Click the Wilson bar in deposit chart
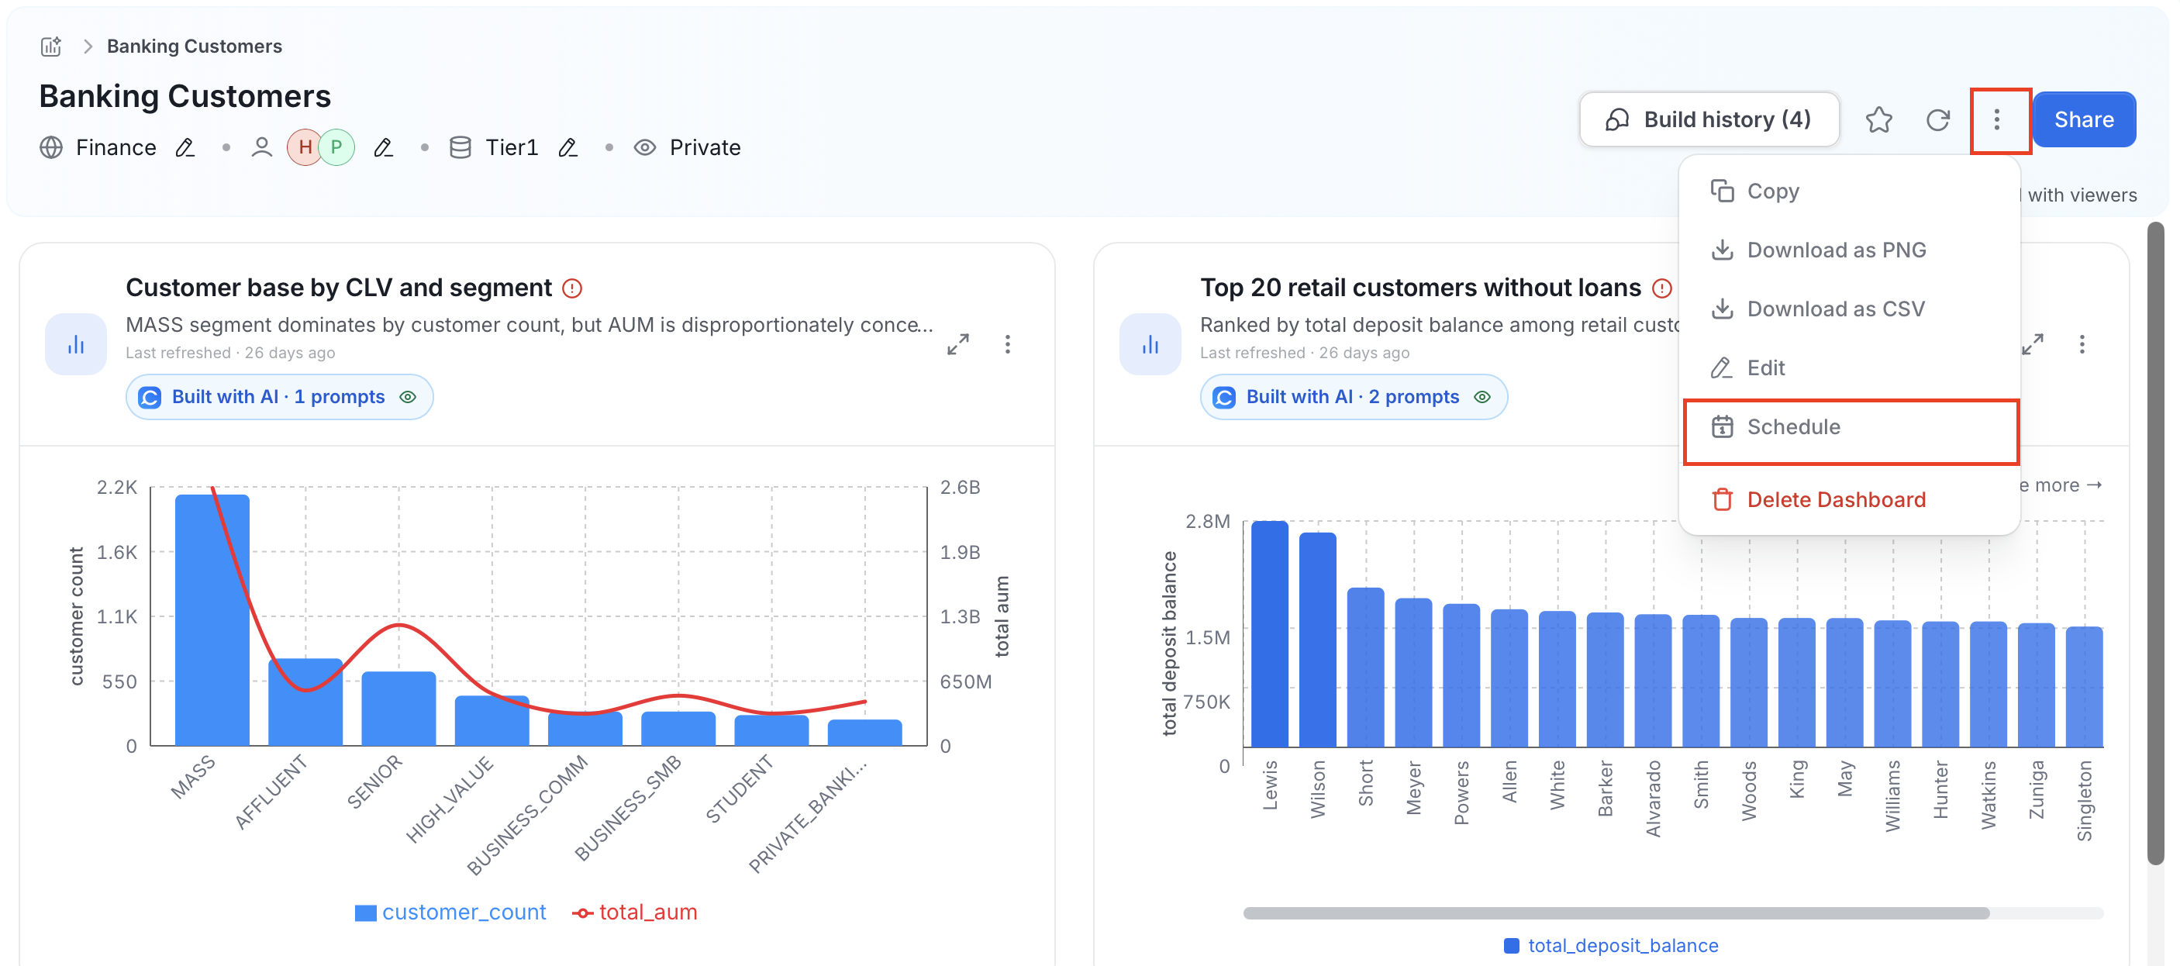This screenshot has height=966, width=2180. point(1318,640)
